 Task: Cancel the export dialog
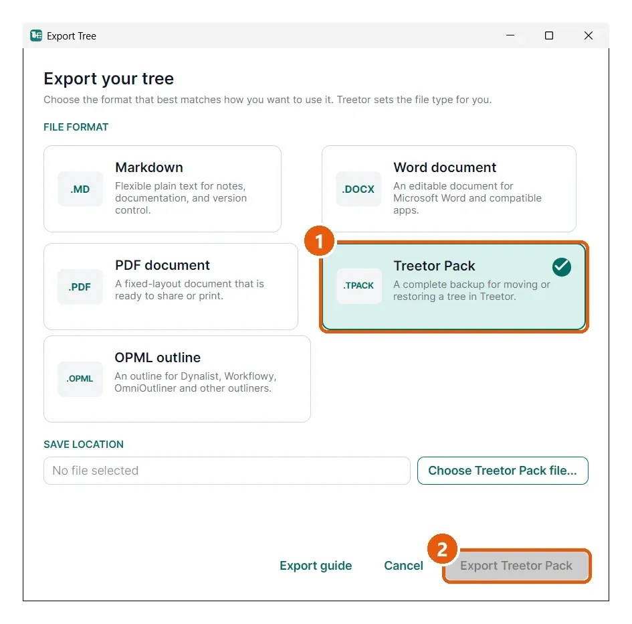[403, 566]
